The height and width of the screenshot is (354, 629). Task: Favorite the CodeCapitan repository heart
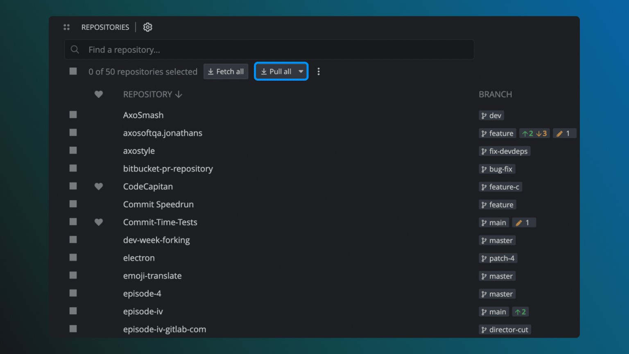99,186
